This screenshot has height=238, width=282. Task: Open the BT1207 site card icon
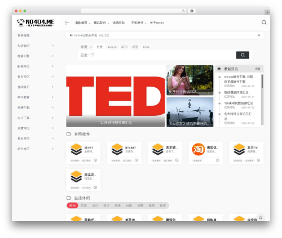click(x=117, y=150)
